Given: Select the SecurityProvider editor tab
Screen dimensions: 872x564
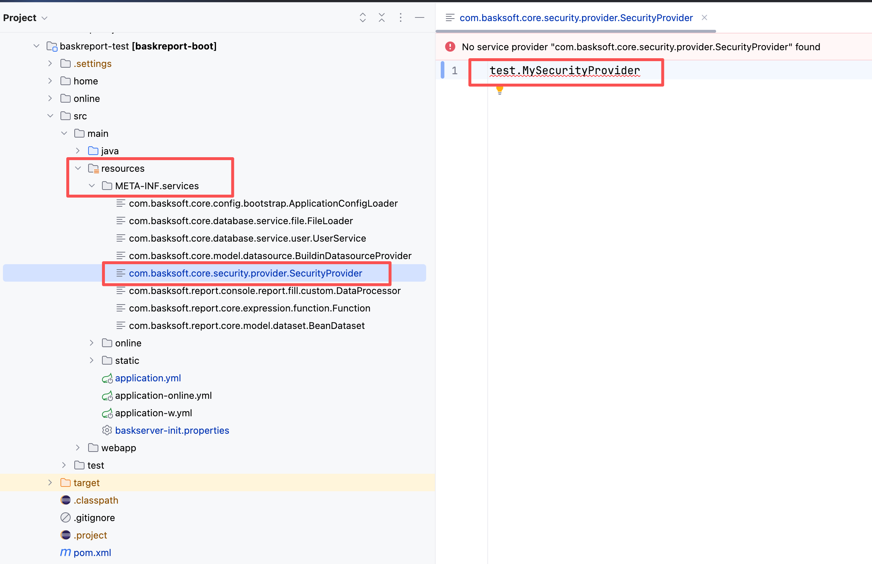Looking at the screenshot, I should point(576,18).
